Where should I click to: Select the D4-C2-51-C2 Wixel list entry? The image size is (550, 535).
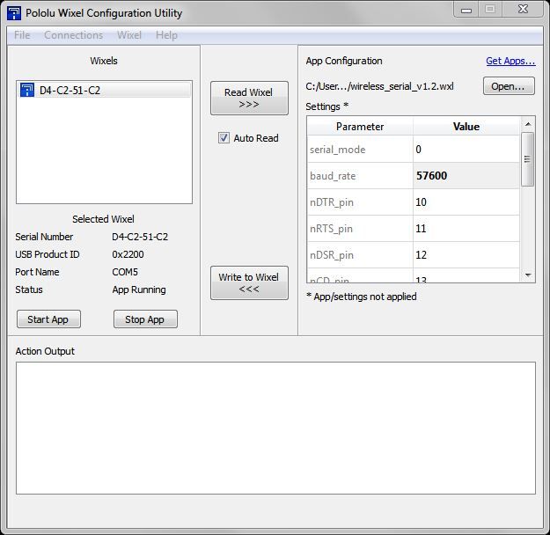coord(104,90)
